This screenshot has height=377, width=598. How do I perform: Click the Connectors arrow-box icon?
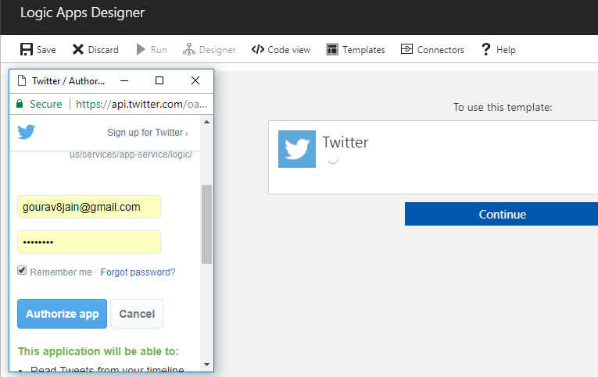click(x=406, y=49)
